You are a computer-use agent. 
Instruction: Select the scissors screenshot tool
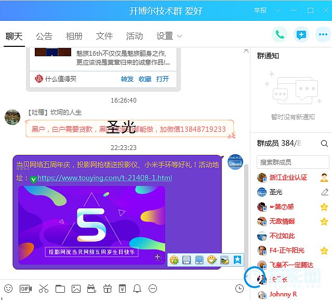click(x=44, y=289)
